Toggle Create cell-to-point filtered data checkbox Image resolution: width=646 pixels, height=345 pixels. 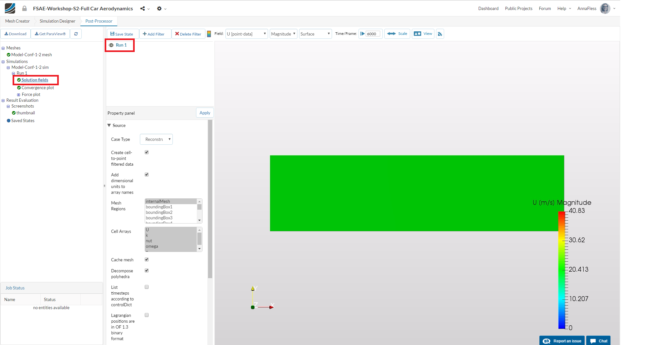[147, 152]
